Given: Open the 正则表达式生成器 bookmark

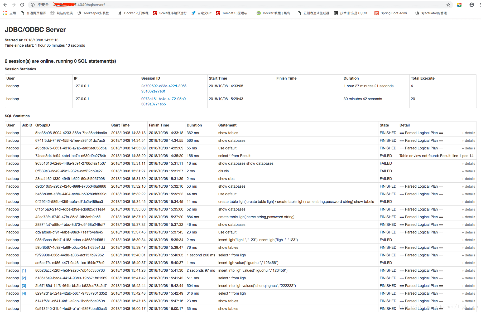Looking at the screenshot, I should click(313, 13).
